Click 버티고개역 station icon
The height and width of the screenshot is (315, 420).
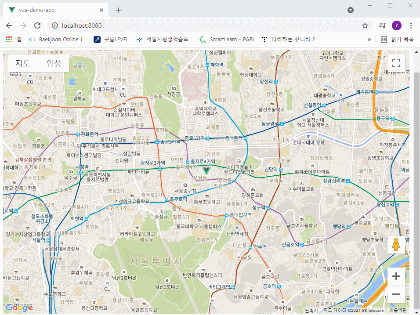233,287
